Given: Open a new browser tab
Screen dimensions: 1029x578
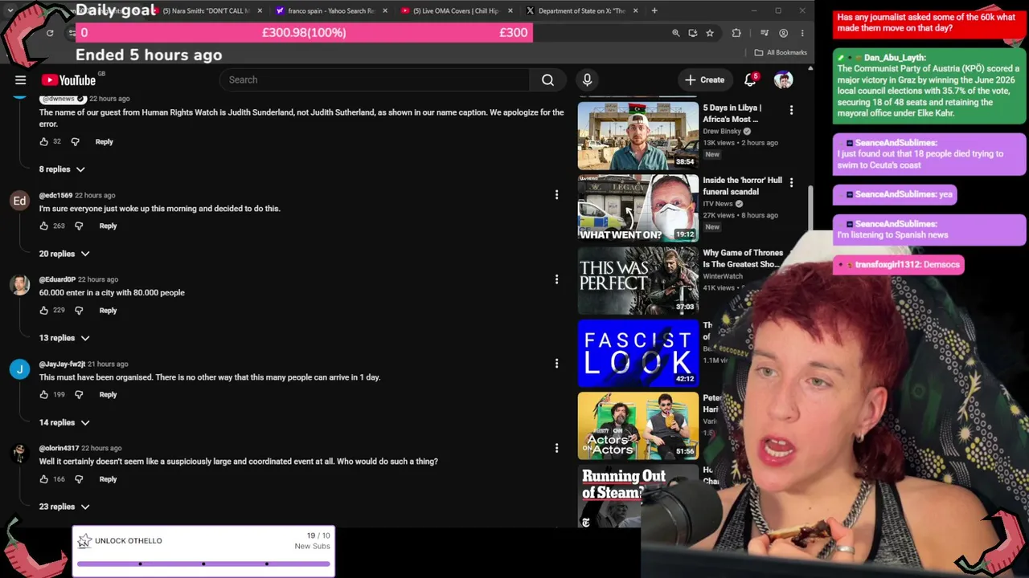Looking at the screenshot, I should tap(654, 10).
